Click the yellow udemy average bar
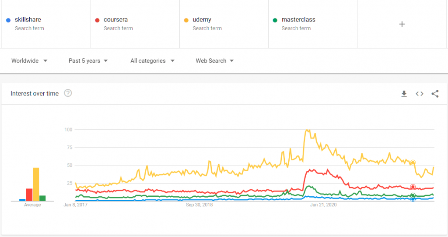This screenshot has height=237, width=448. tap(36, 184)
